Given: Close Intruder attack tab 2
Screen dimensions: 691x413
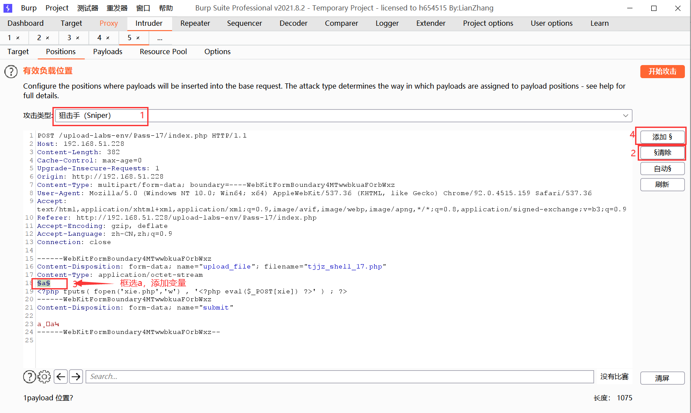Looking at the screenshot, I should (x=48, y=38).
